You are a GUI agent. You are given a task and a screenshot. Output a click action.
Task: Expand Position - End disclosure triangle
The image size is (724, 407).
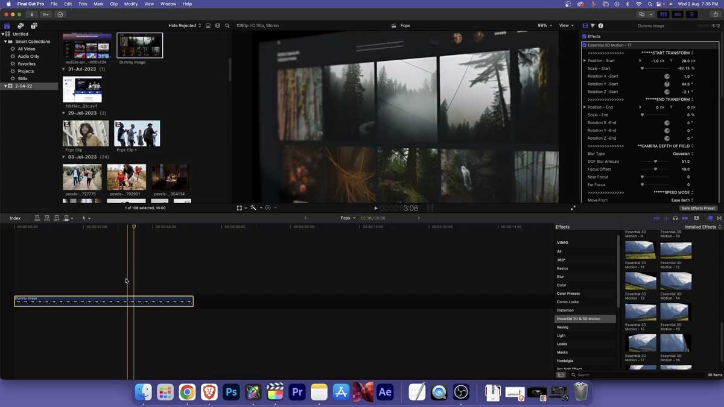click(x=585, y=107)
